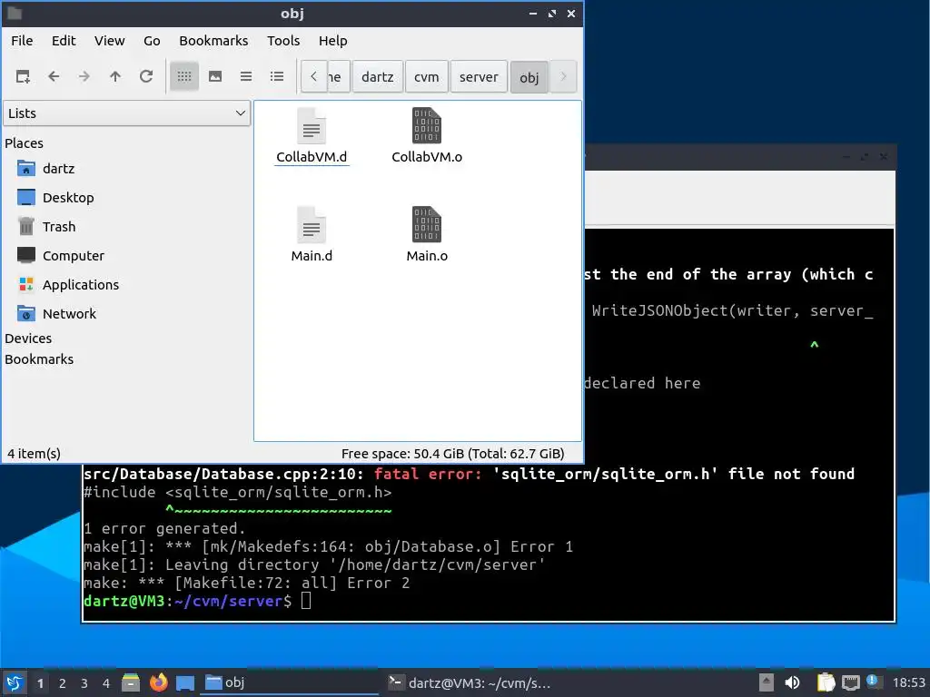Screen dimensions: 930x697
Task: Open update notification tray icon
Action: tap(873, 681)
